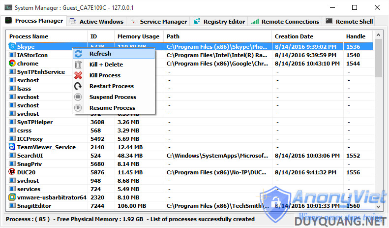Click memory value 48.34 MB
The width and height of the screenshot is (389, 228).
(130, 156)
